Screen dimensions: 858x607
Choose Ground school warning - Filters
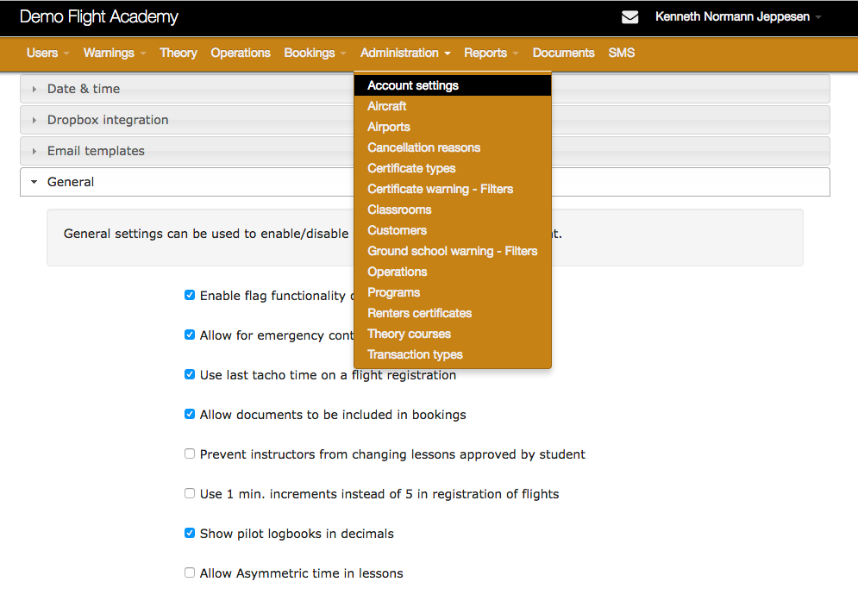[453, 251]
